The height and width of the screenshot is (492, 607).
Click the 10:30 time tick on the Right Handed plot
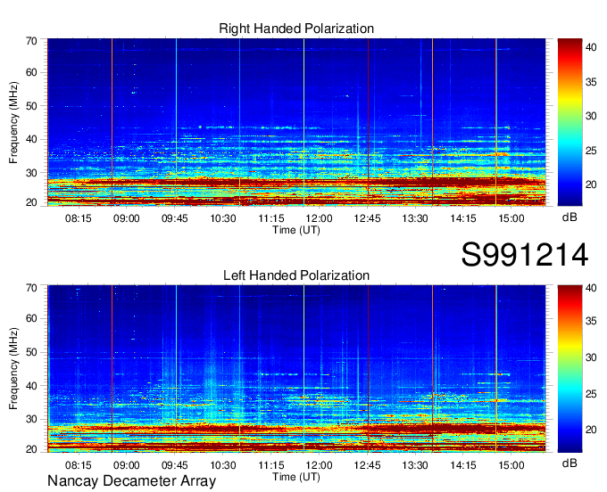pyautogui.click(x=223, y=218)
